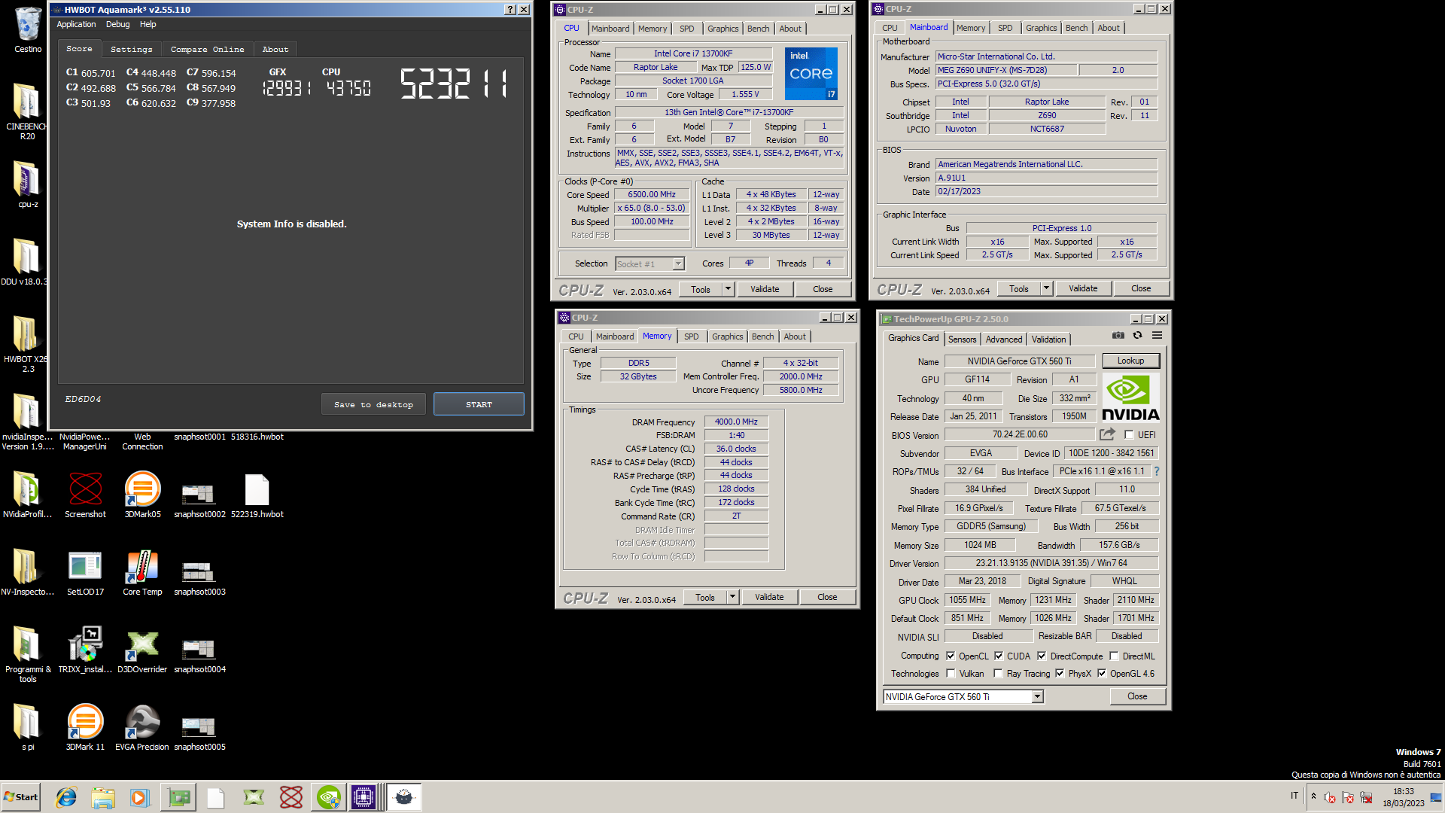Open the Tools dropdown arrow in CPU-Z Memory window

pyautogui.click(x=732, y=597)
